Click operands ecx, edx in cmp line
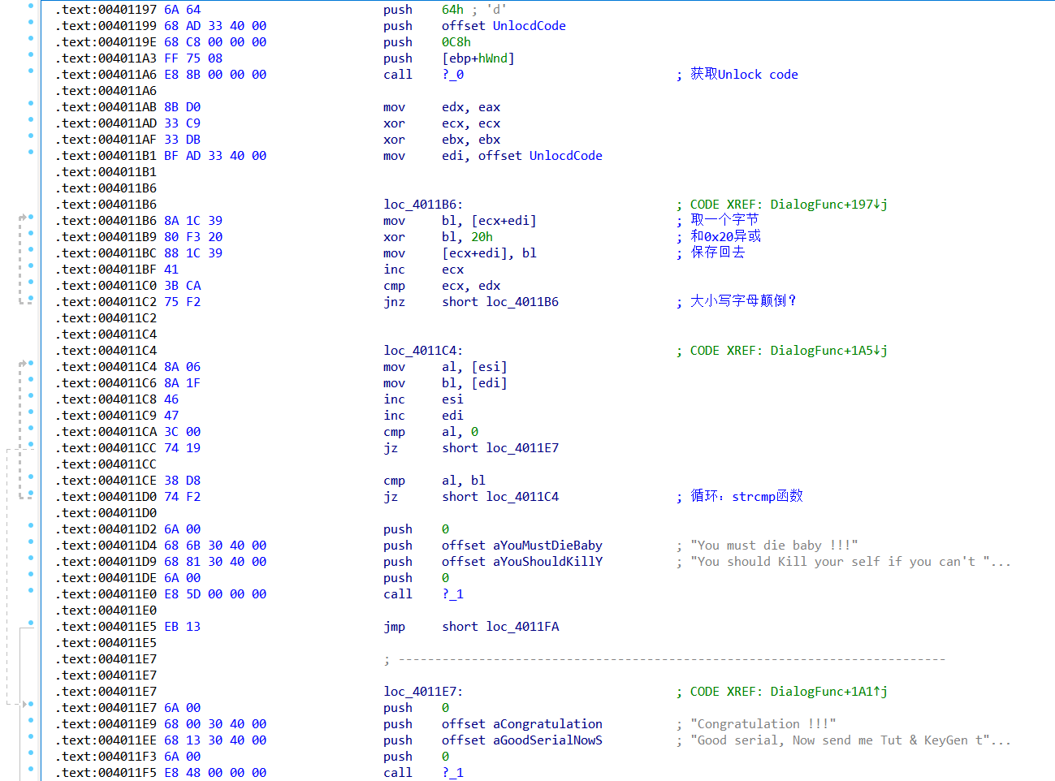 point(471,286)
